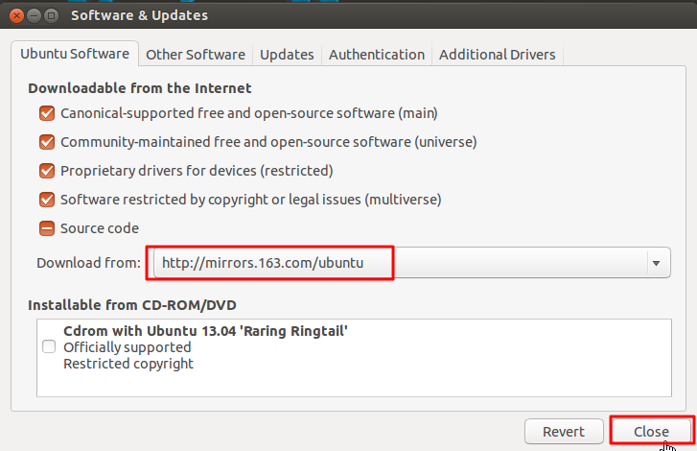Select the Ubuntu Software tab
This screenshot has width=697, height=451.
click(x=76, y=55)
